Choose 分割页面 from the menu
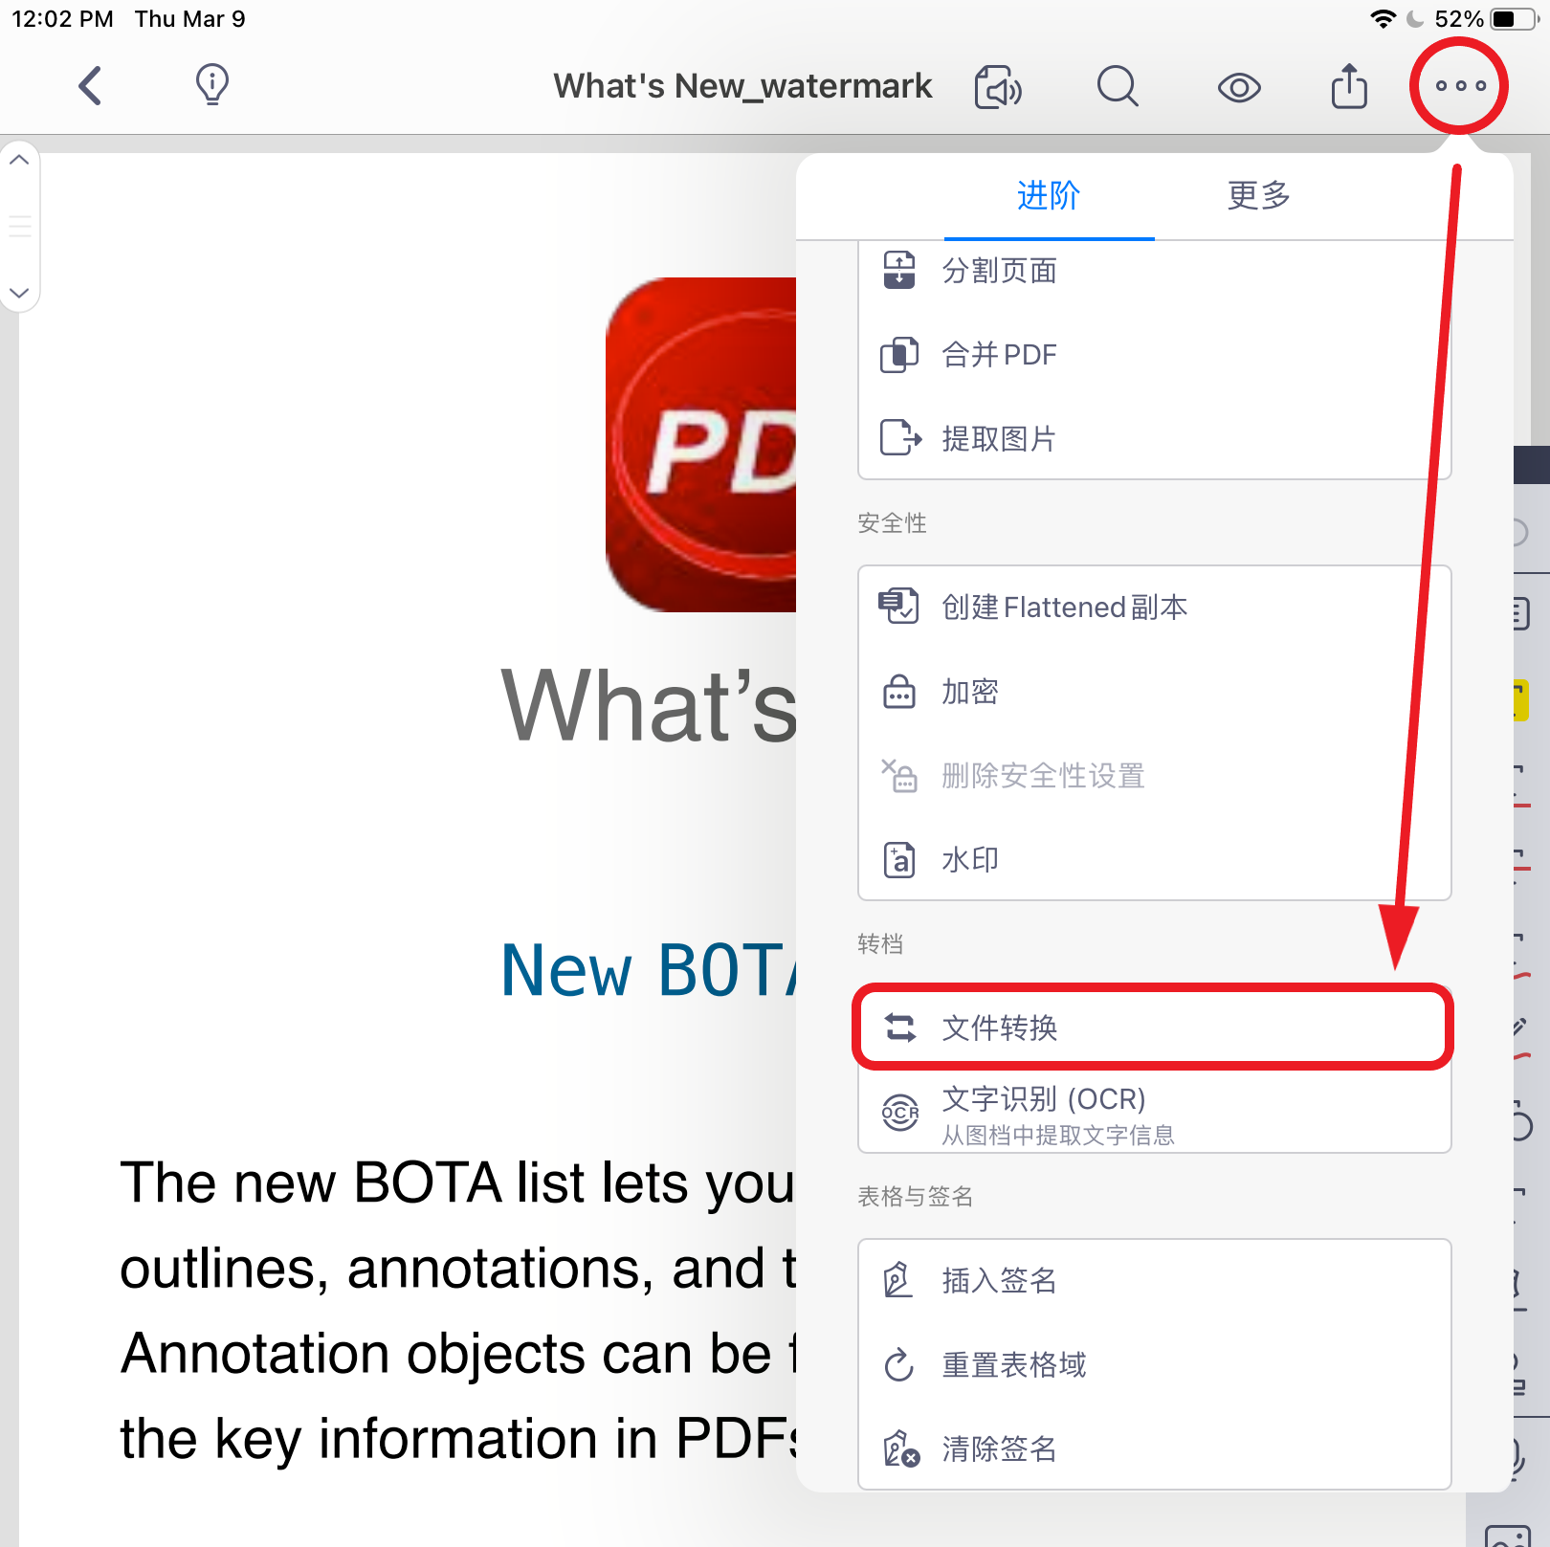Viewport: 1550px width, 1547px height. 1155,271
